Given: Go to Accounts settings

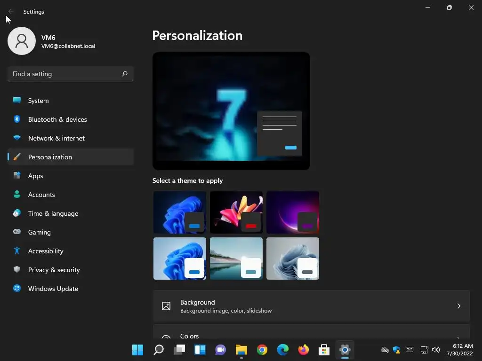Looking at the screenshot, I should pos(71,195).
